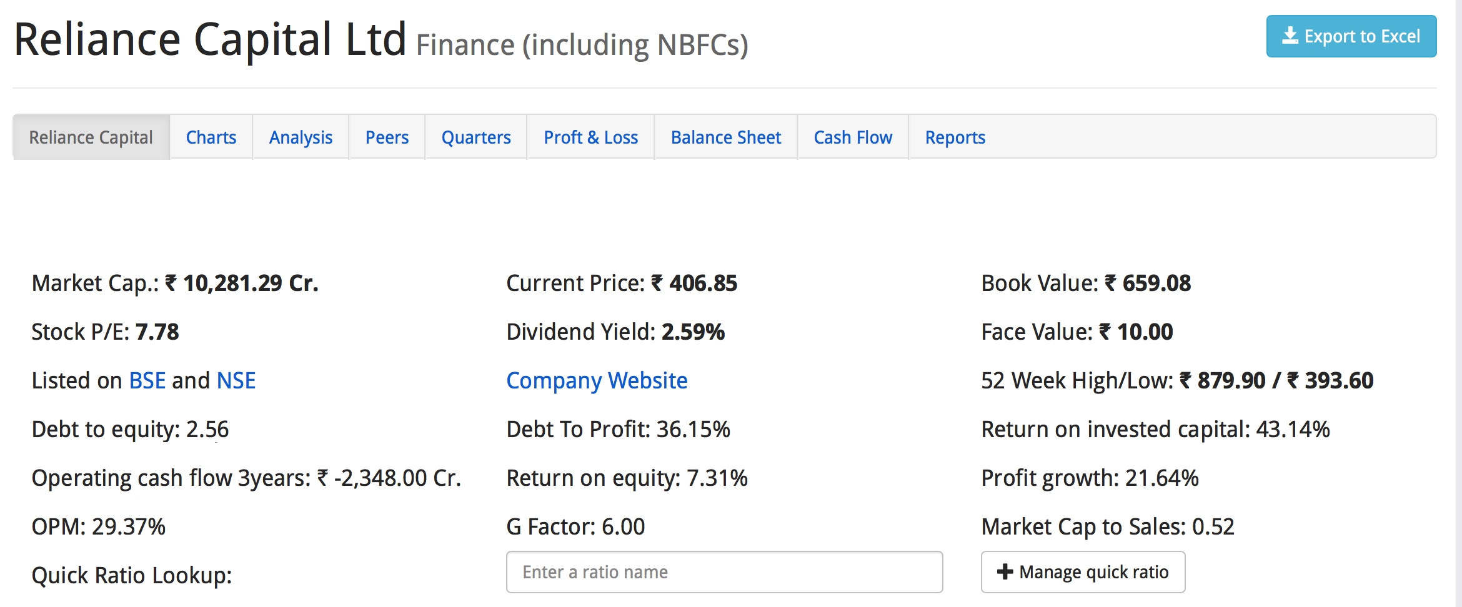Viewport: 1462px width, 607px height.
Task: View the Quarters tab
Action: click(x=476, y=137)
